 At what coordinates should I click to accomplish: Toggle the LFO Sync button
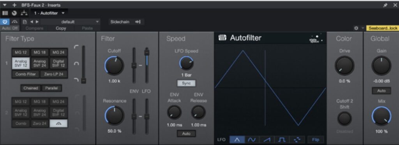(x=187, y=83)
